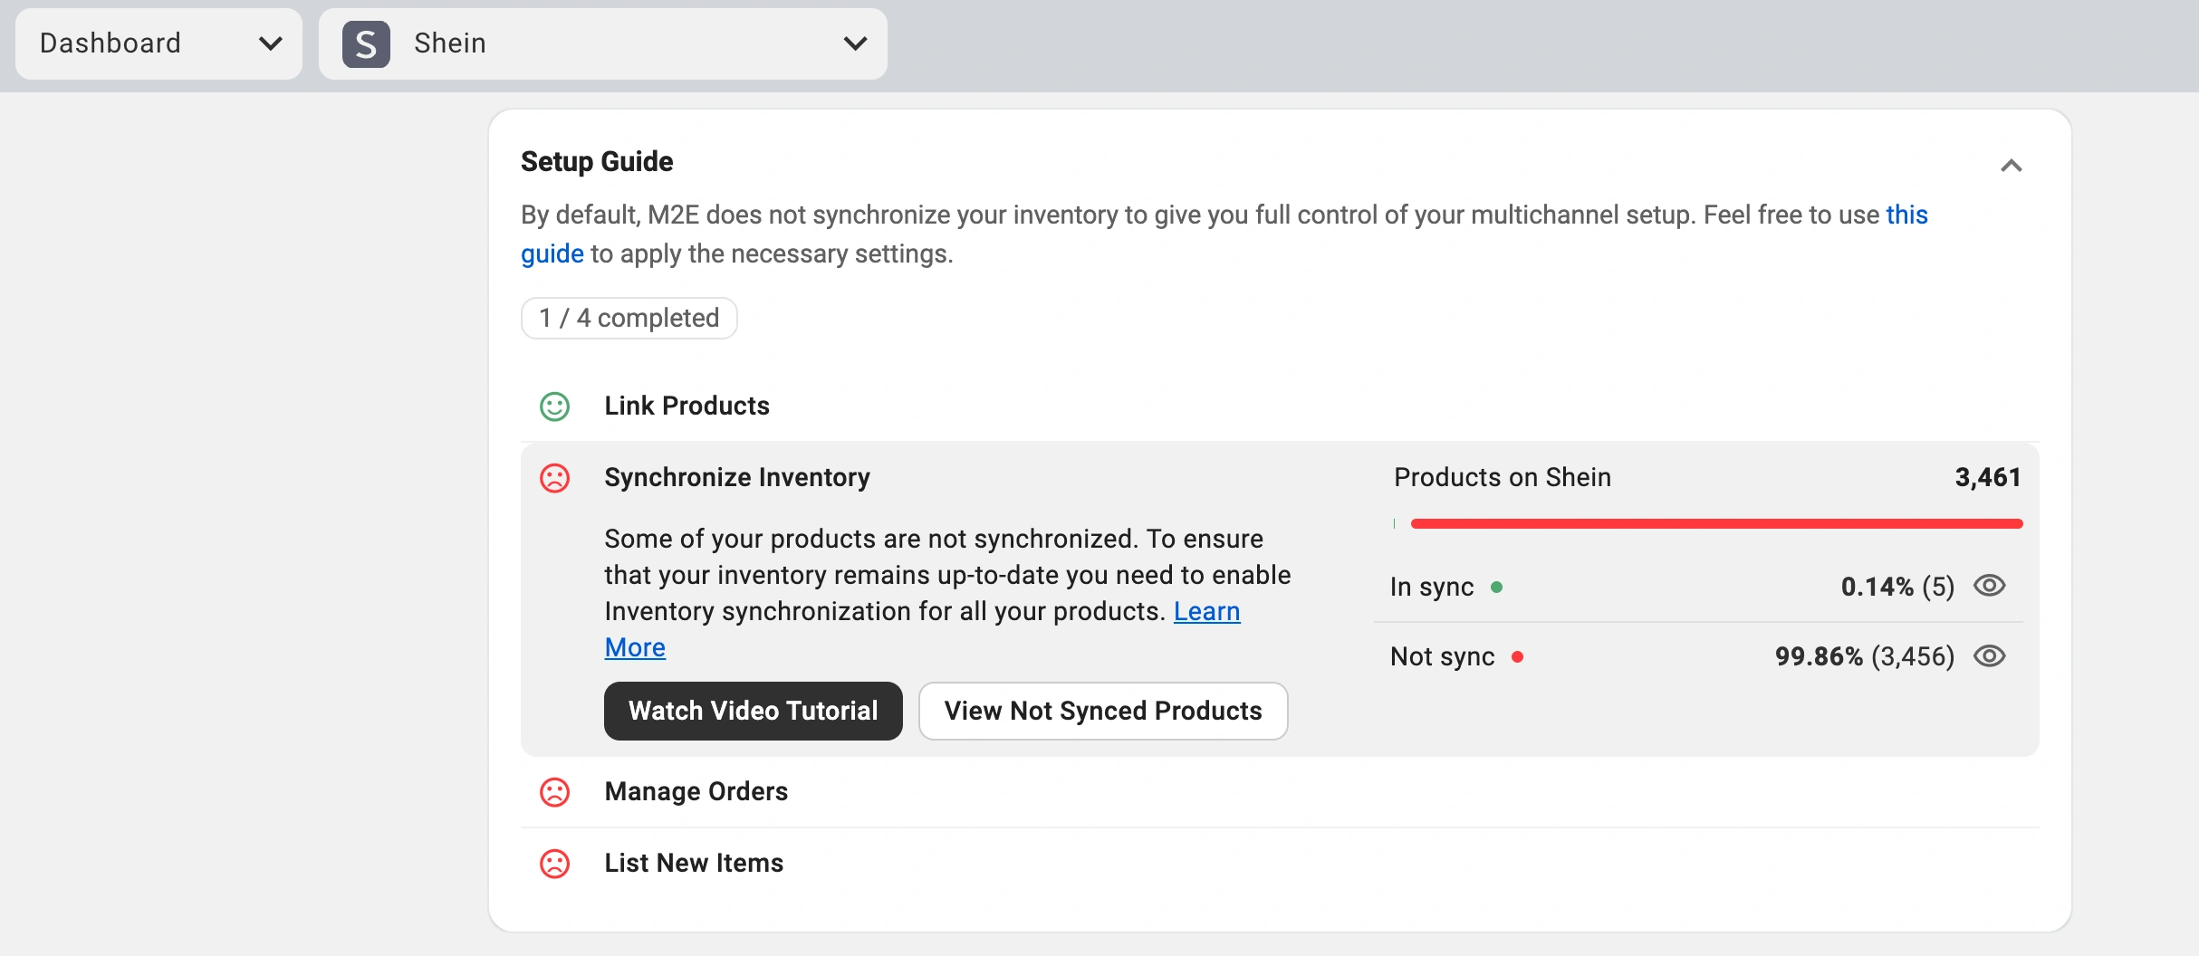Click View Not Synced Products button
The height and width of the screenshot is (956, 2199).
point(1102,711)
